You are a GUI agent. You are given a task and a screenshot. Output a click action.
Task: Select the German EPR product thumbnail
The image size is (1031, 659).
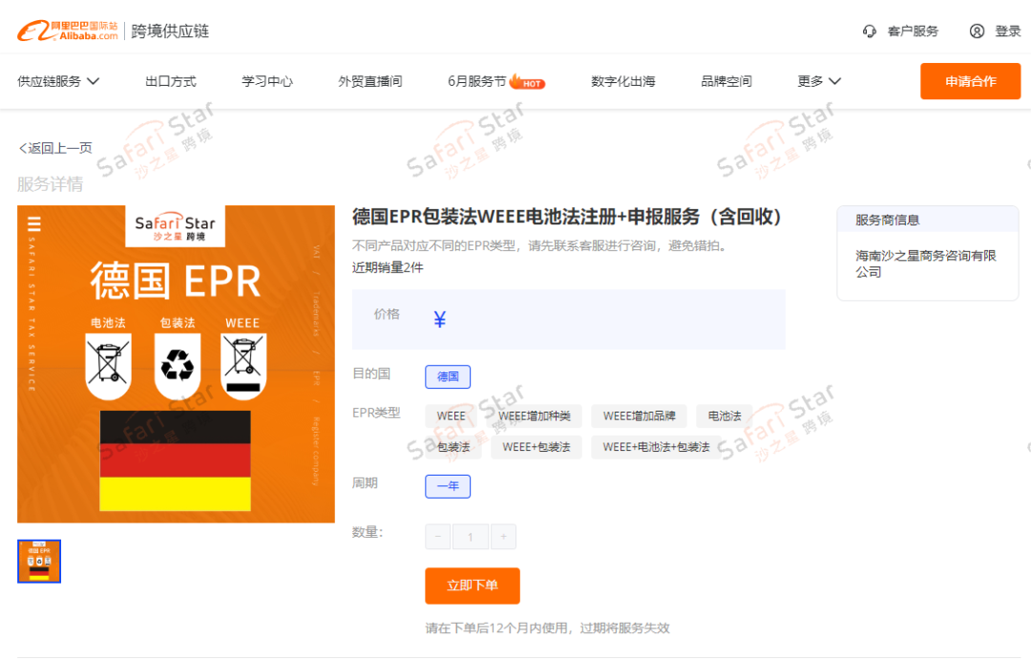coord(38,561)
